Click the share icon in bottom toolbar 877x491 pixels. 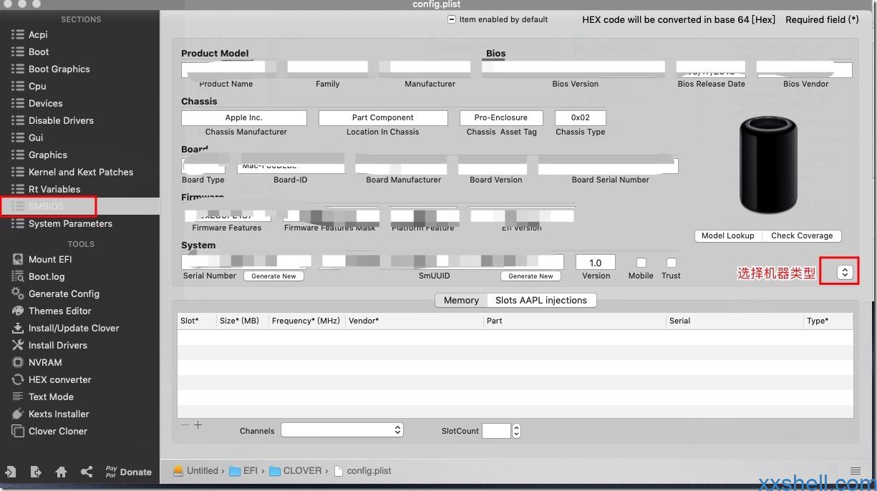(87, 472)
